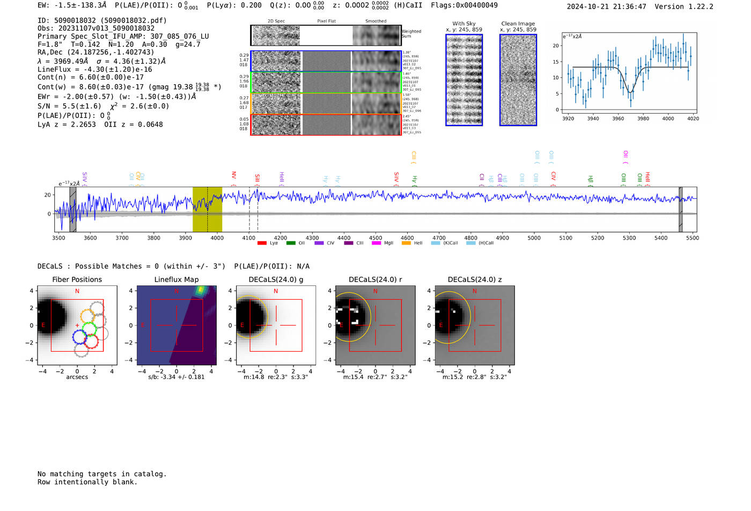Viewport: 751px width, 511px height.
Task: Open the With Sky cutout image
Action: 464,80
